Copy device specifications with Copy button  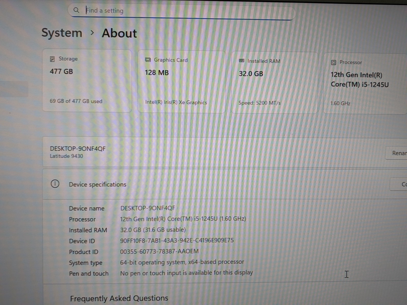pyautogui.click(x=399, y=184)
